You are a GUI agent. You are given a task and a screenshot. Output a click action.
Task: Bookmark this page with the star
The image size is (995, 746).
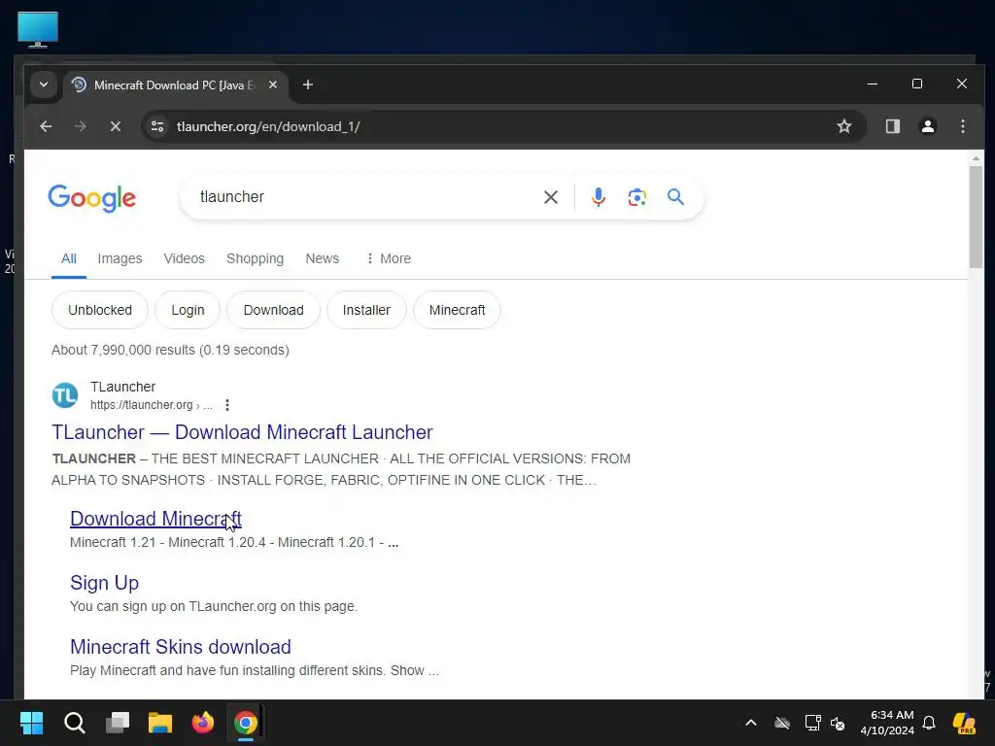tap(844, 126)
